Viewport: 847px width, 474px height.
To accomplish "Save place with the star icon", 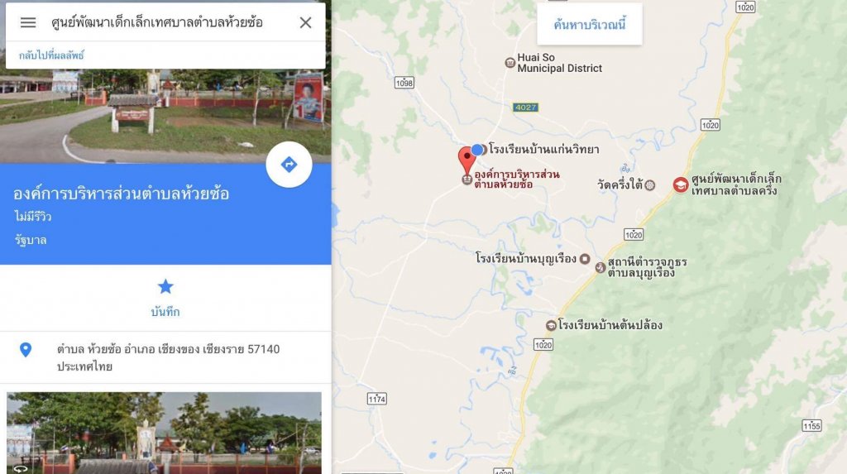I will coord(165,286).
